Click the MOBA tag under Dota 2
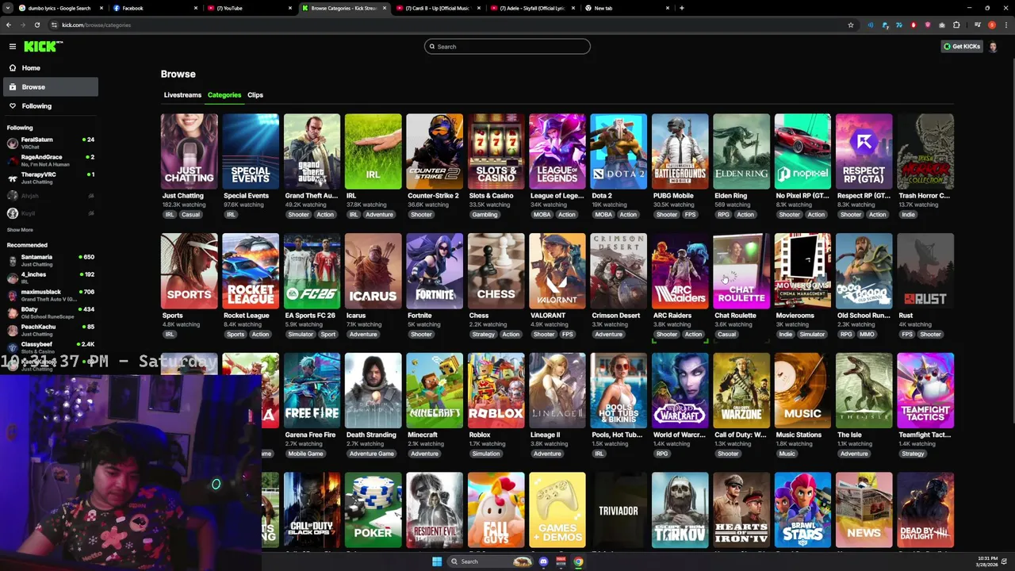Viewport: 1015px width, 571px height. coord(603,215)
